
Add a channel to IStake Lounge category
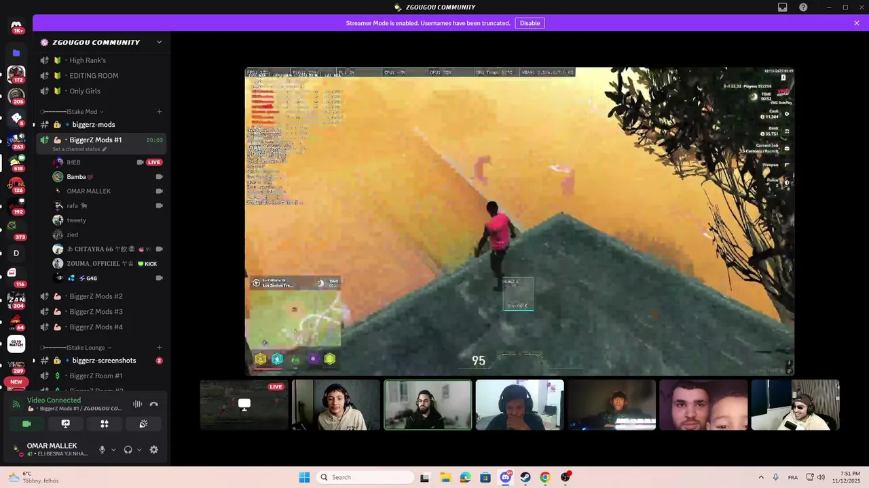pyautogui.click(x=159, y=348)
